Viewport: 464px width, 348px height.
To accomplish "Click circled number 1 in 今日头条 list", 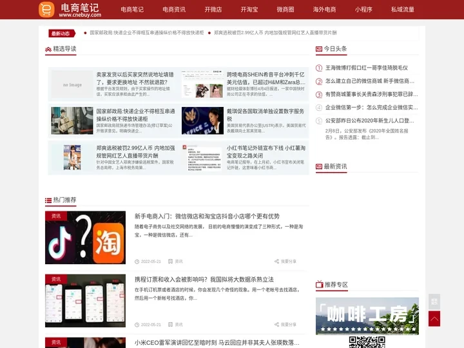I will (x=319, y=68).
